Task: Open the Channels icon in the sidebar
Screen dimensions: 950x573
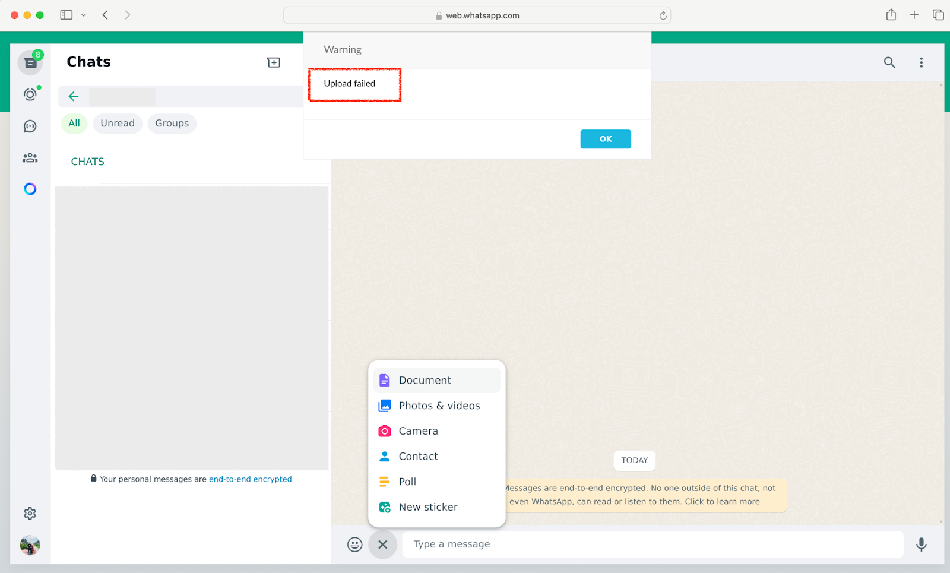Action: (30, 126)
